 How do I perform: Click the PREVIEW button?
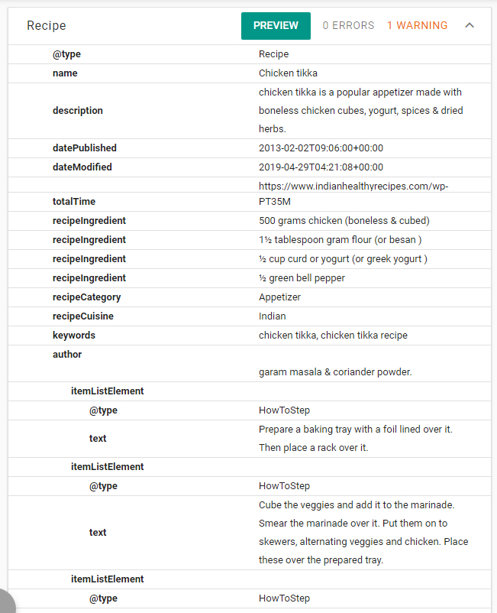pyautogui.click(x=276, y=25)
